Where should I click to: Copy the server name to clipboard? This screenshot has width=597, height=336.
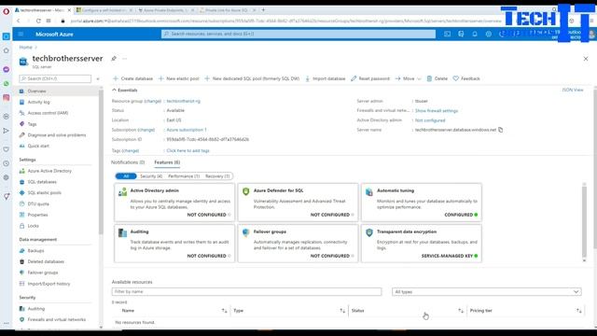(x=501, y=130)
